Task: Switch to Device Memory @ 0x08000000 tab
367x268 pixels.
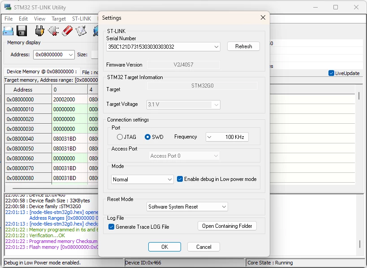Action: pos(42,71)
